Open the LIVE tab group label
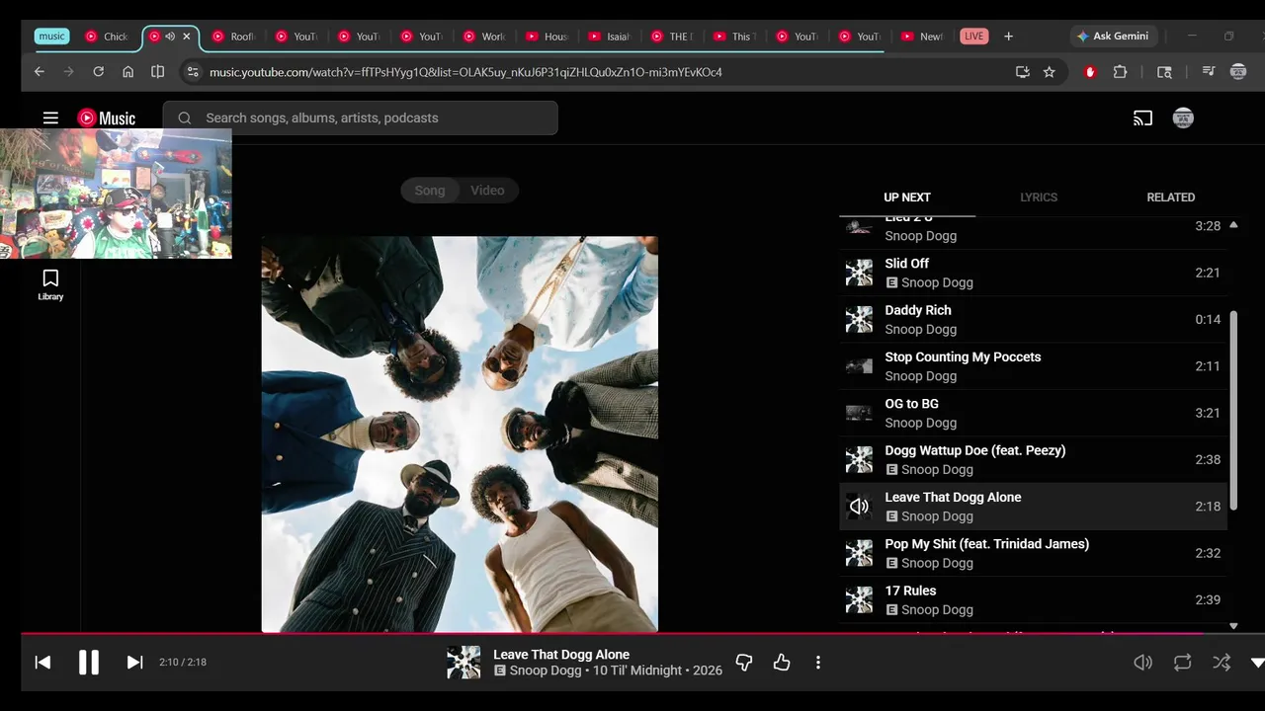This screenshot has width=1265, height=711. pyautogui.click(x=974, y=37)
